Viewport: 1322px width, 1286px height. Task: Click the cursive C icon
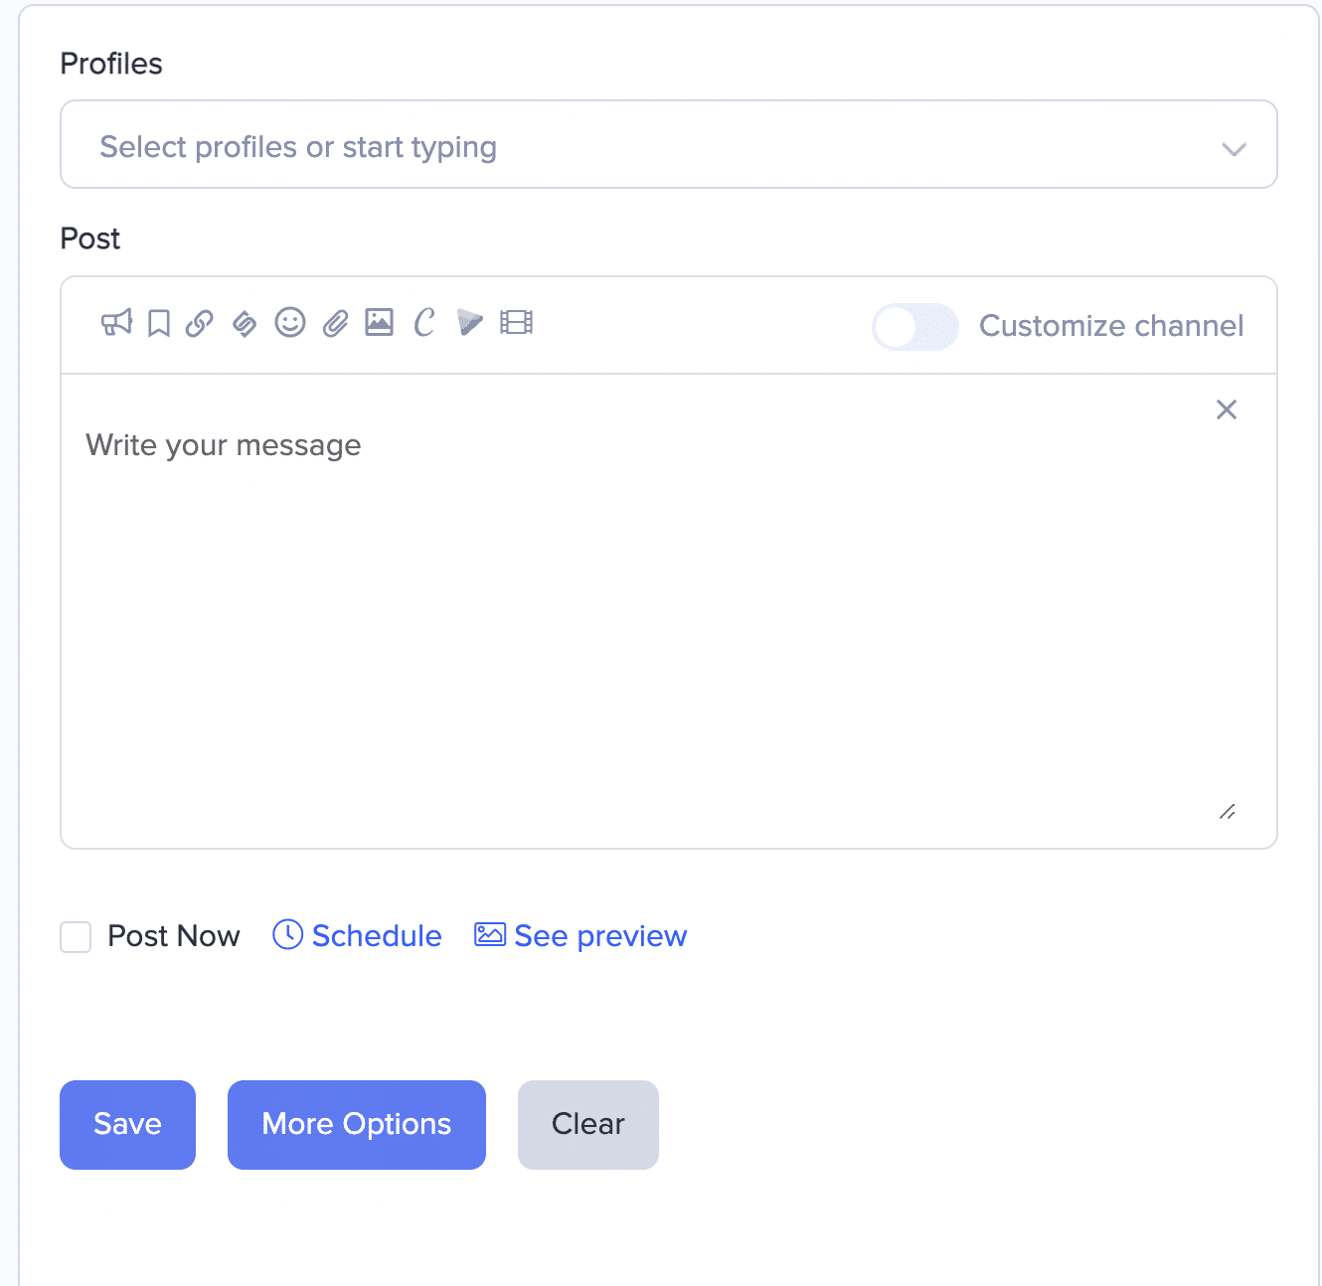coord(424,323)
